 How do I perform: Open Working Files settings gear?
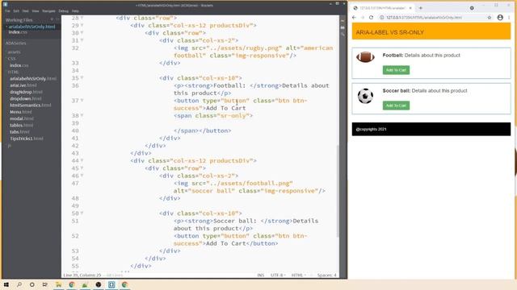tap(52, 19)
